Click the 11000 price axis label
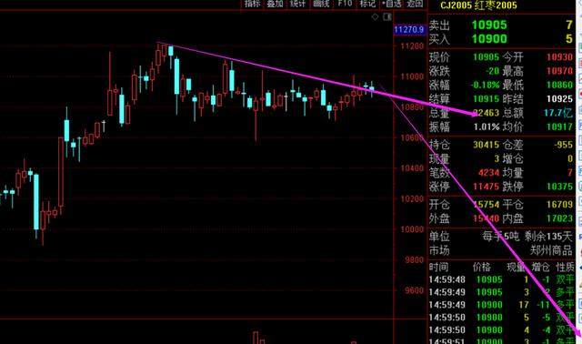The height and width of the screenshot is (344, 582). [x=412, y=76]
